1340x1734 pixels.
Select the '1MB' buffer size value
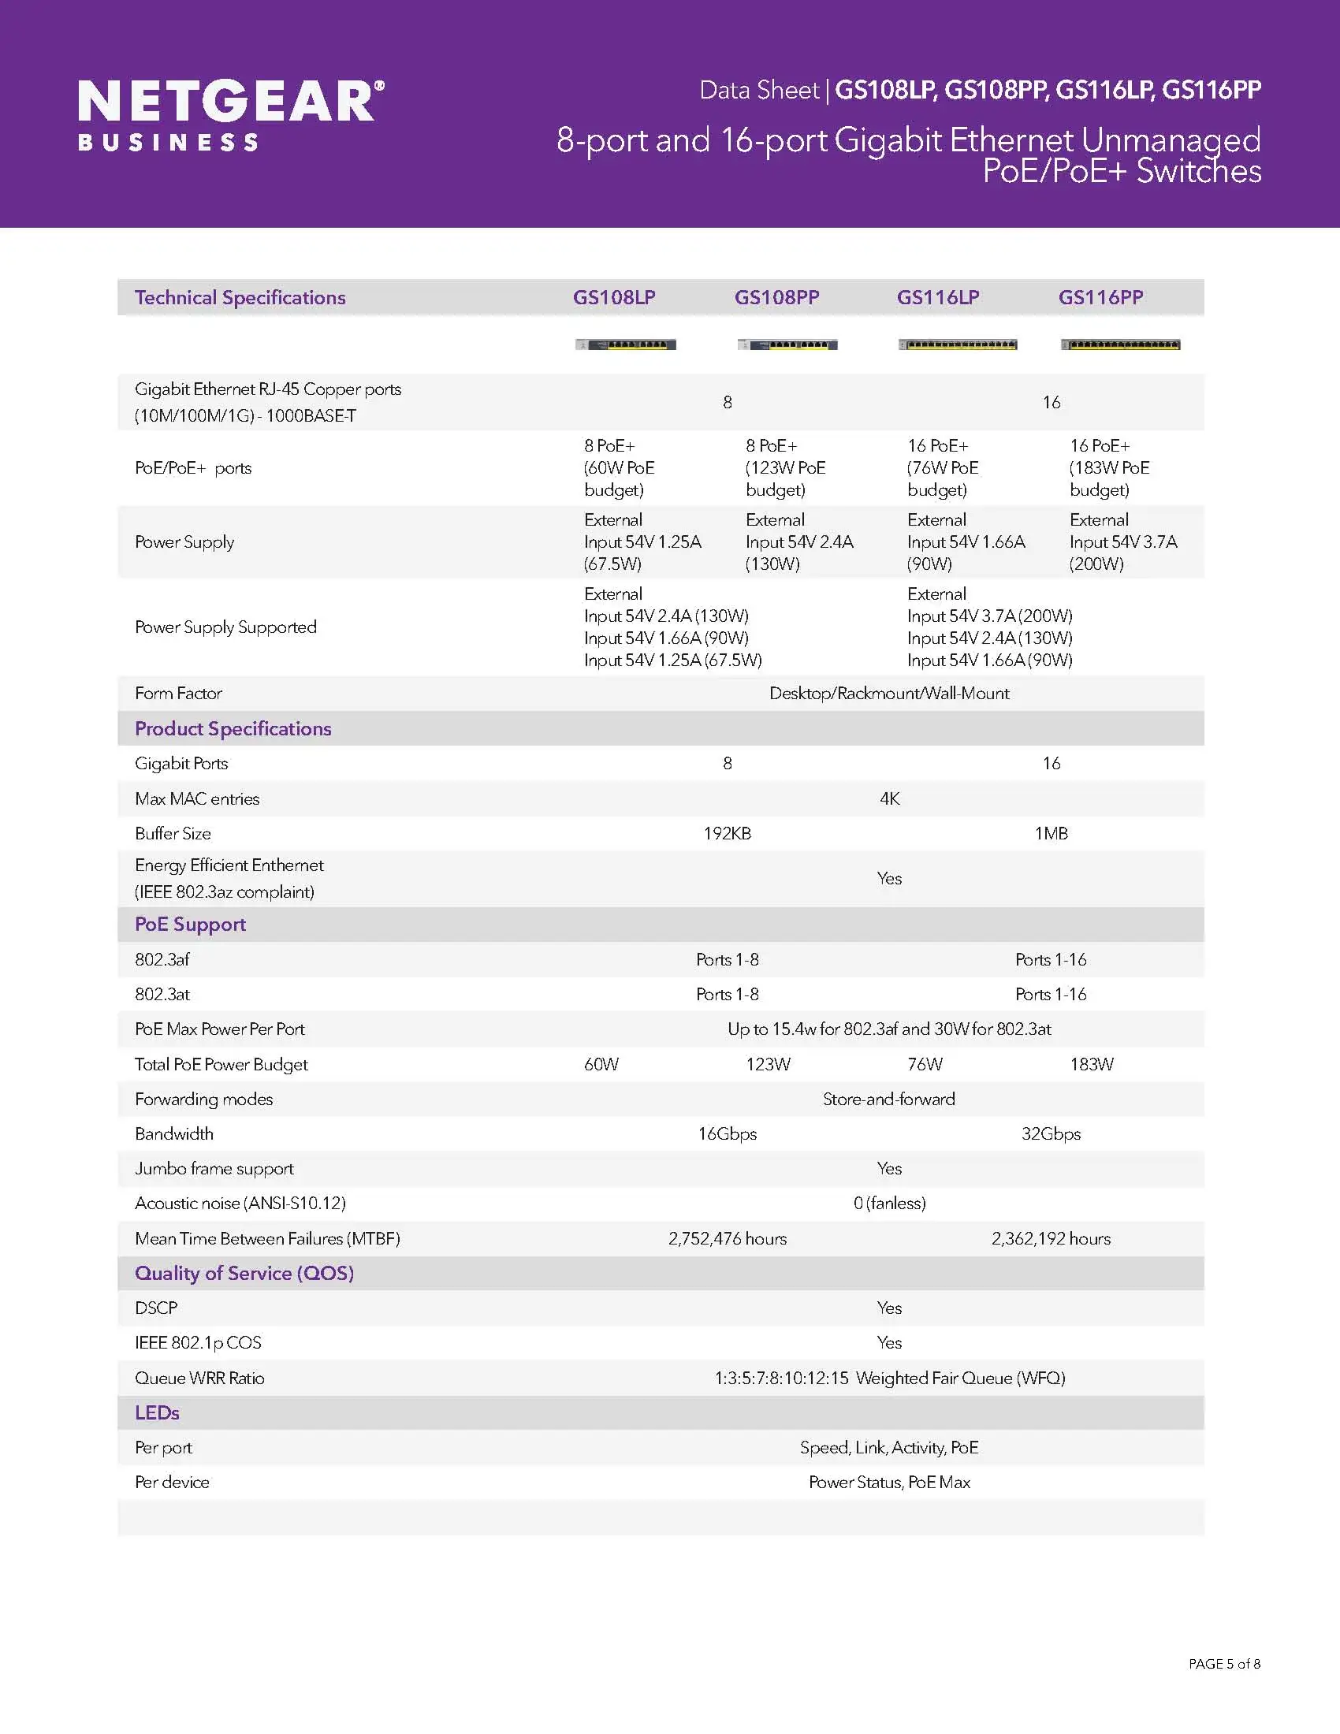point(1051,834)
